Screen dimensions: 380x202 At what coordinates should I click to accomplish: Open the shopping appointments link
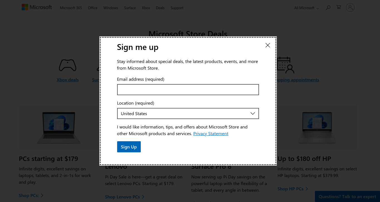[x=298, y=80]
